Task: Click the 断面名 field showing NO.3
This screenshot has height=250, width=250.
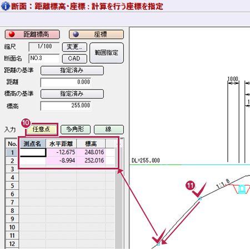Action: coord(44,58)
